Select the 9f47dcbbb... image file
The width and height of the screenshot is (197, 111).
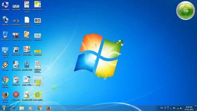point(16,51)
